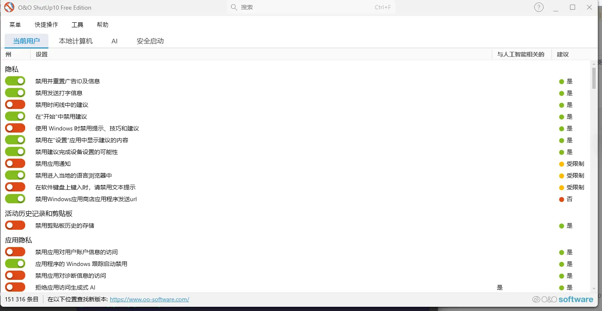Enable 拒绝应用访问生成式 AI switch
Screen dimensions: 602x311
(x=15, y=287)
